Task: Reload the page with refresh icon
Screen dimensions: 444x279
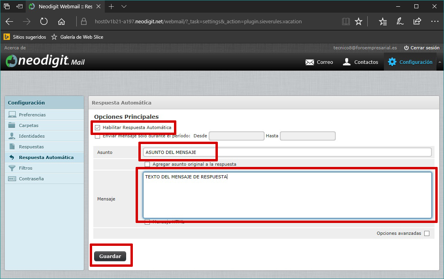Action: pos(44,21)
